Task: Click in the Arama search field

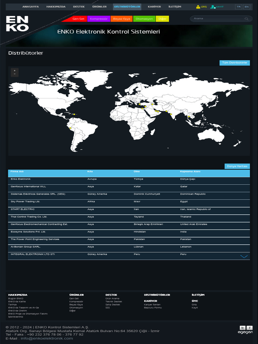Action: coord(218,19)
